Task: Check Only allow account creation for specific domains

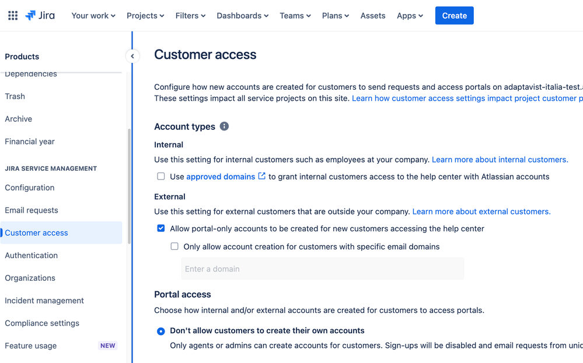Action: pos(174,246)
